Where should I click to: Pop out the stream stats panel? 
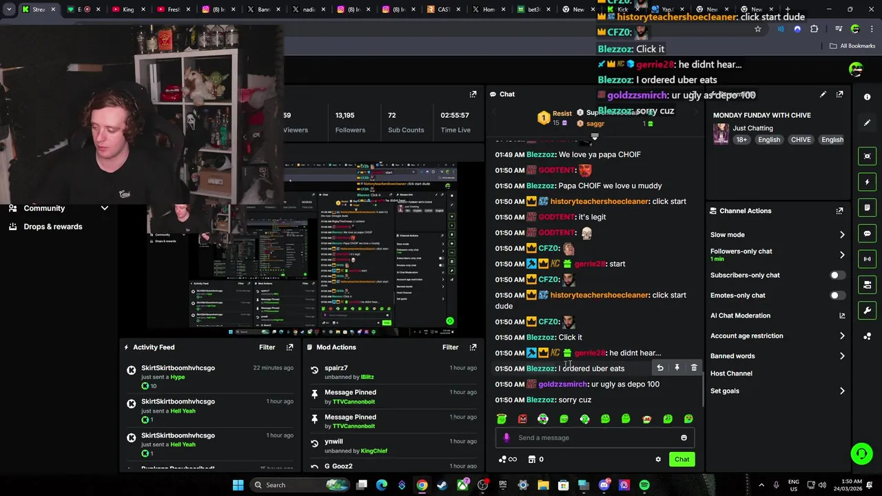click(473, 94)
